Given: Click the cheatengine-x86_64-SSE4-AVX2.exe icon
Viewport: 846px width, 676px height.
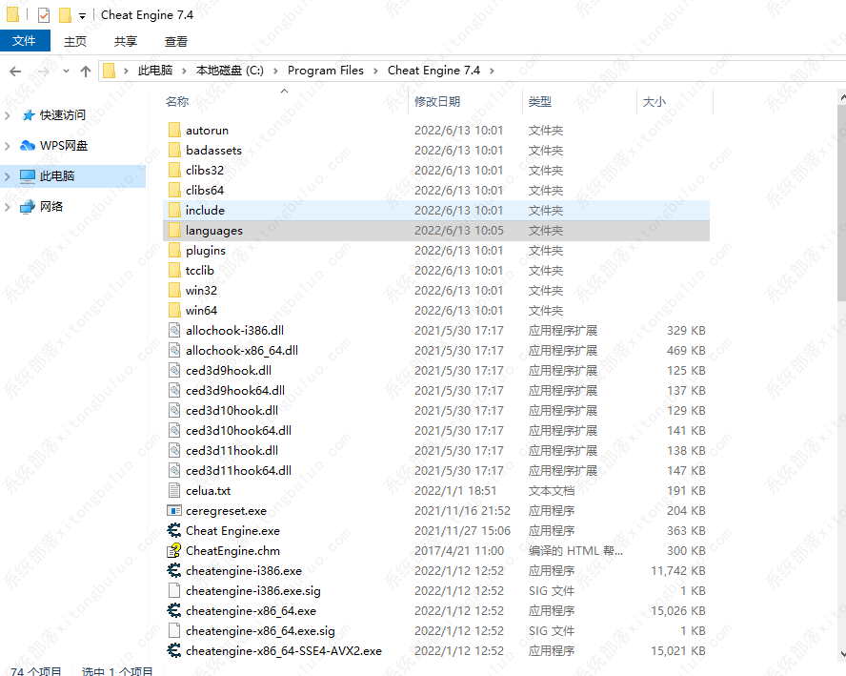Looking at the screenshot, I should pos(174,650).
